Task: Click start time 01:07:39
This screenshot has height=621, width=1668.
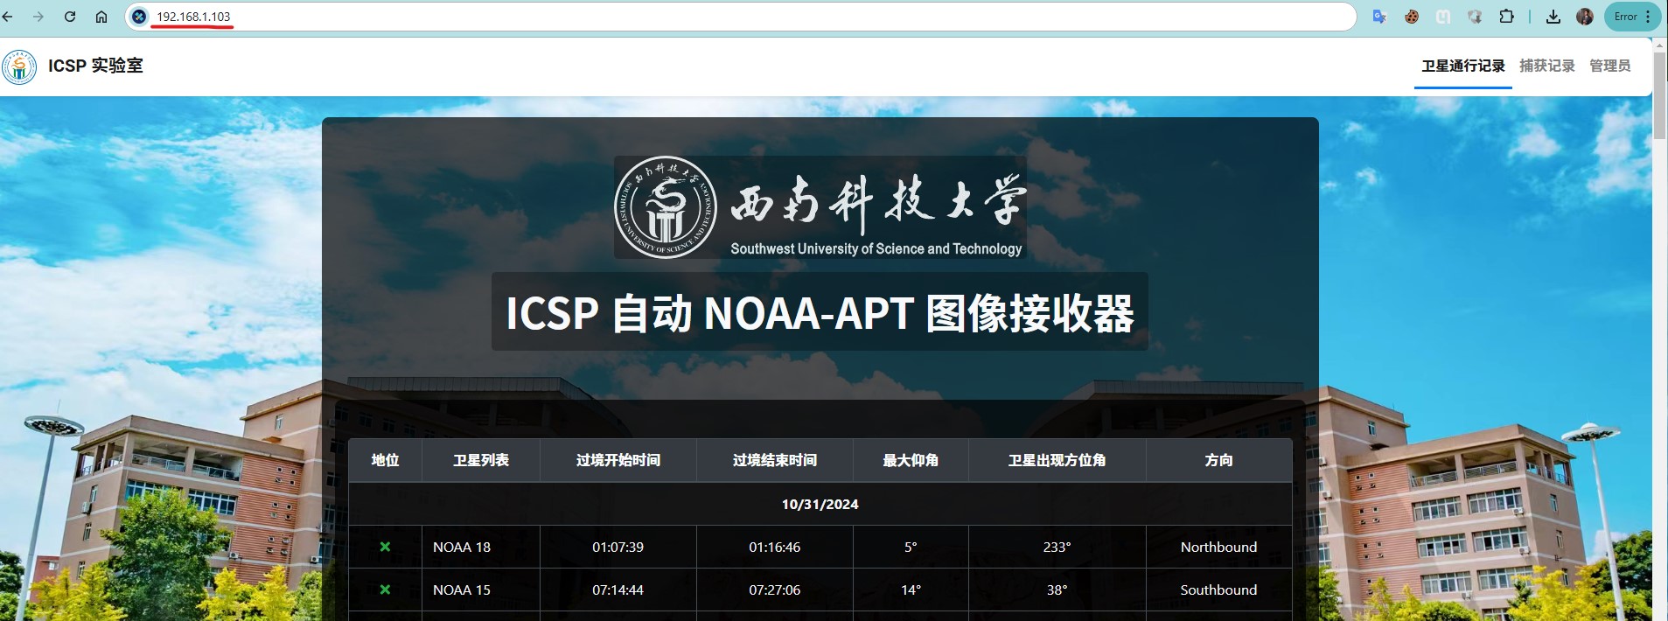Action: point(618,547)
